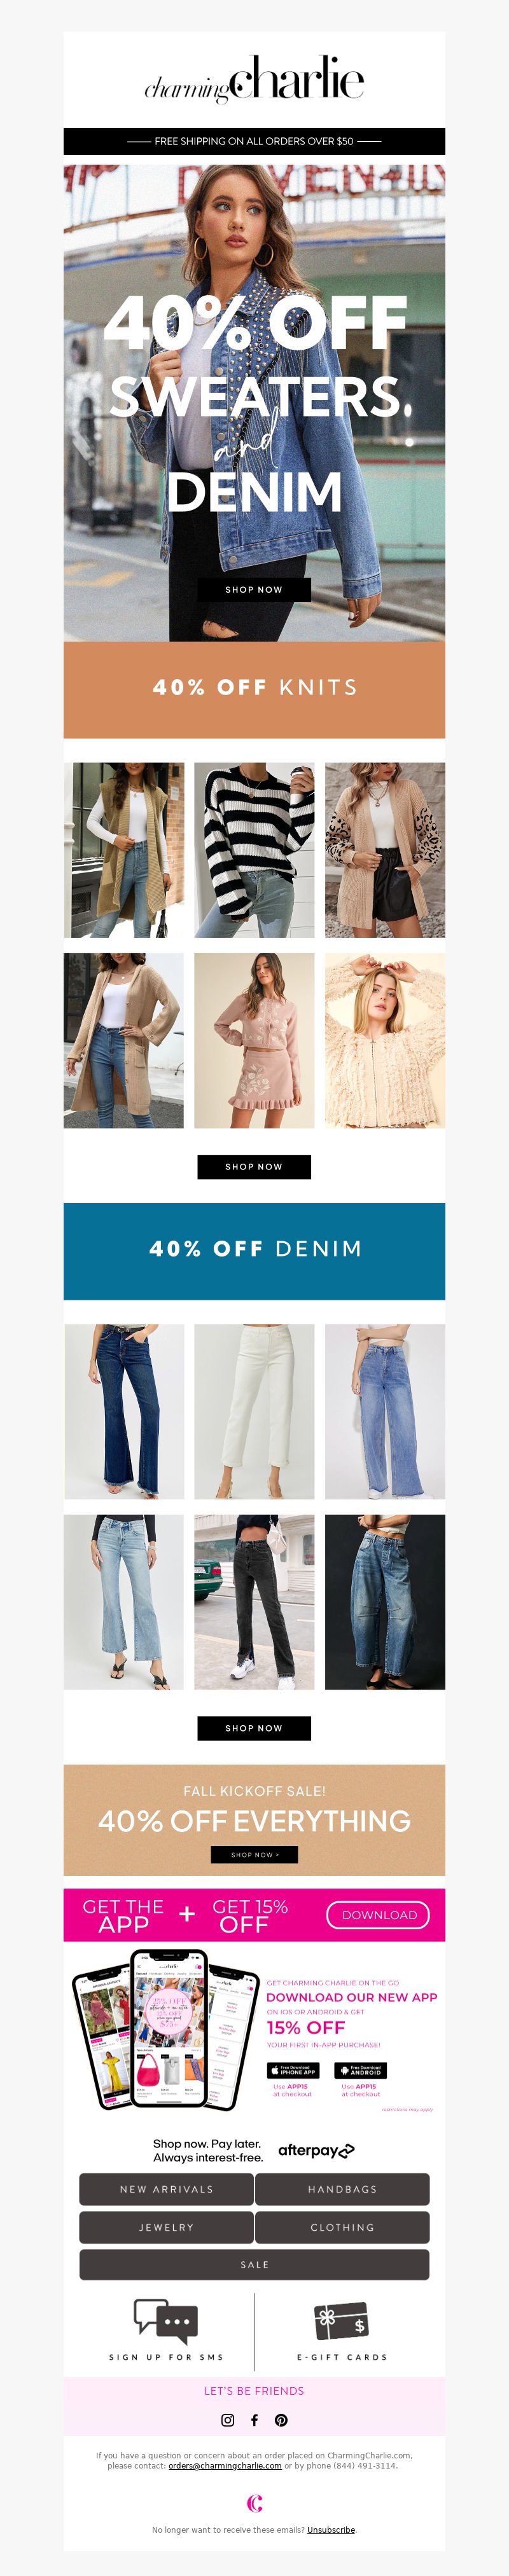The height and width of the screenshot is (2576, 509).
Task: Tap the iPhone App download badge
Action: click(293, 2070)
